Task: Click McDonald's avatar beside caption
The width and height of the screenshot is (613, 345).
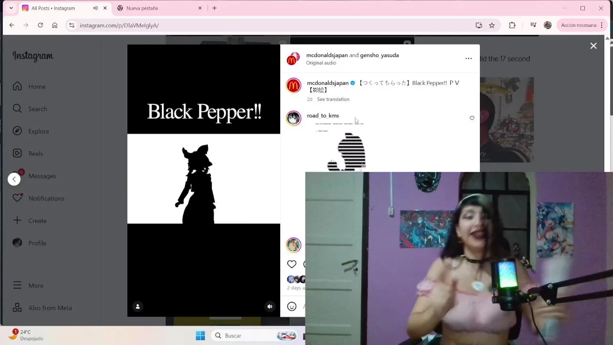Action: [x=294, y=86]
